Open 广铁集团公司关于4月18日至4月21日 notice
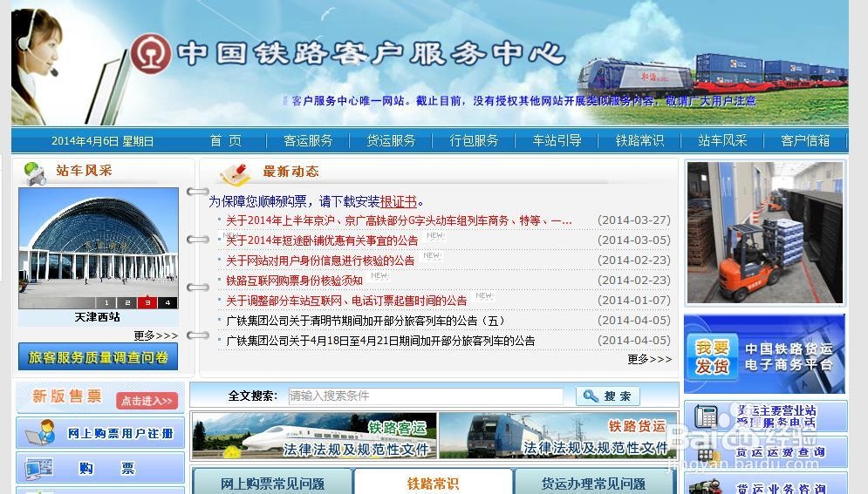The height and width of the screenshot is (494, 868). click(x=380, y=341)
